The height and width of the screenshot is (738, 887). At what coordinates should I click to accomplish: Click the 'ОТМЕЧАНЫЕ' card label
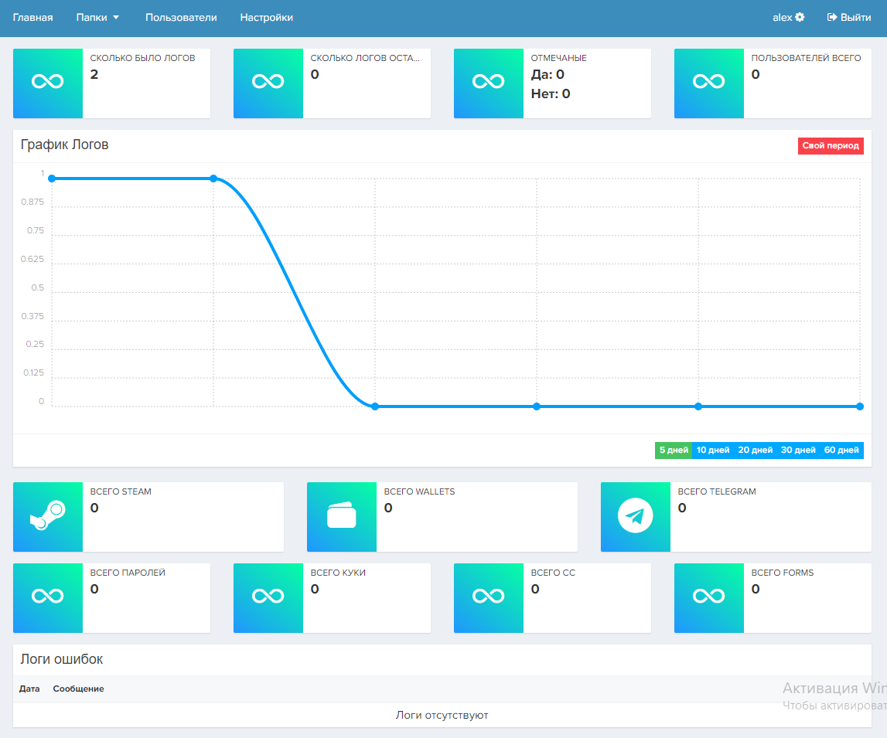pos(559,58)
